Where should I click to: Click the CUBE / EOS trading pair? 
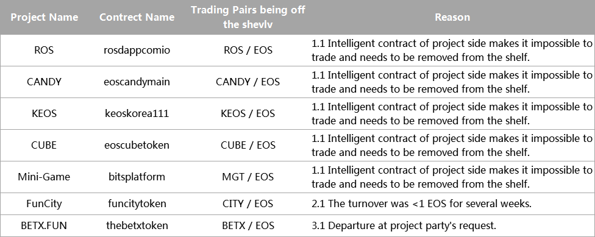point(248,145)
